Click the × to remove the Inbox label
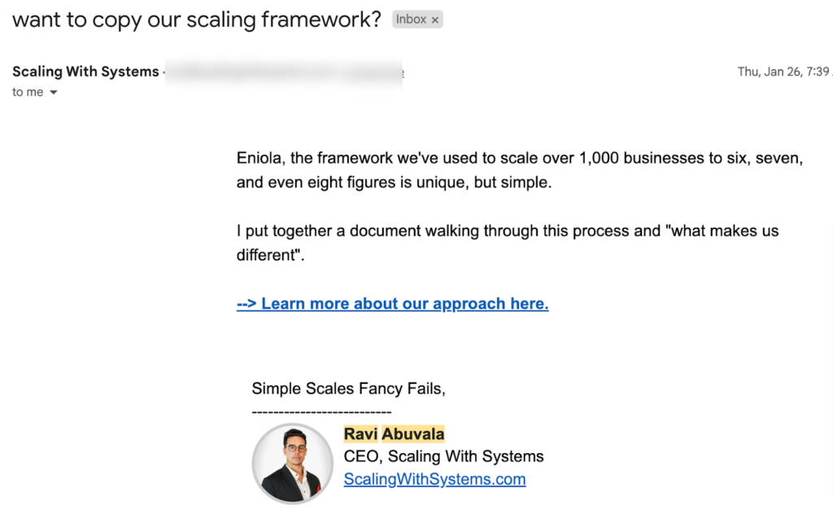 (435, 19)
